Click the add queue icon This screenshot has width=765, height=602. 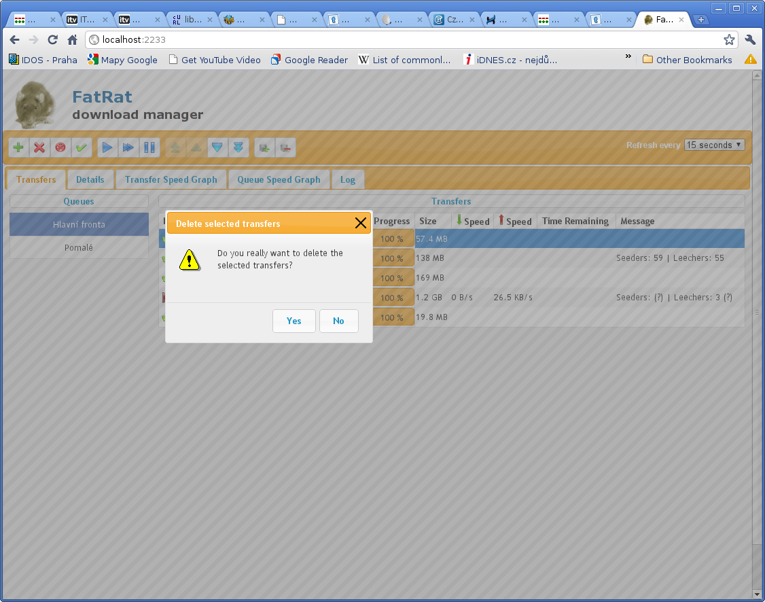pyautogui.click(x=264, y=147)
